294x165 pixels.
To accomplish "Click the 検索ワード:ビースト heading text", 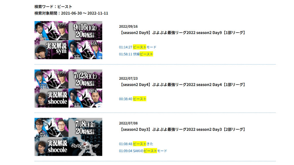I will coord(53,7).
